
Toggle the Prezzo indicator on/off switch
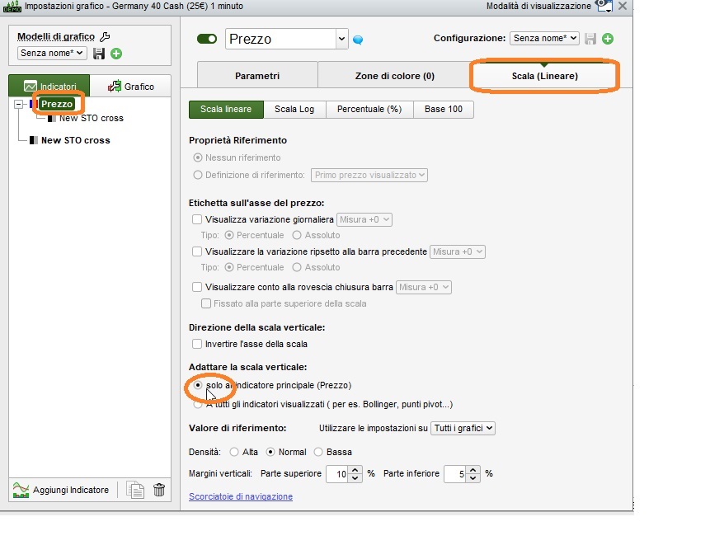(x=207, y=39)
